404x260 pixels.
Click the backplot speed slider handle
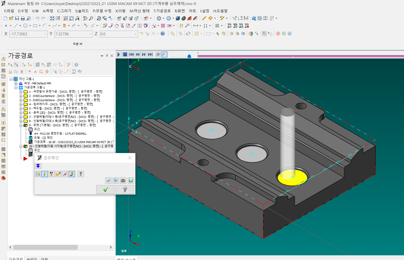tap(189, 56)
